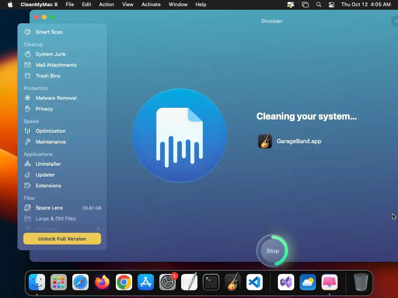Open the Large & Old Files folder icon
This screenshot has height=298, width=398.
[x=28, y=218]
